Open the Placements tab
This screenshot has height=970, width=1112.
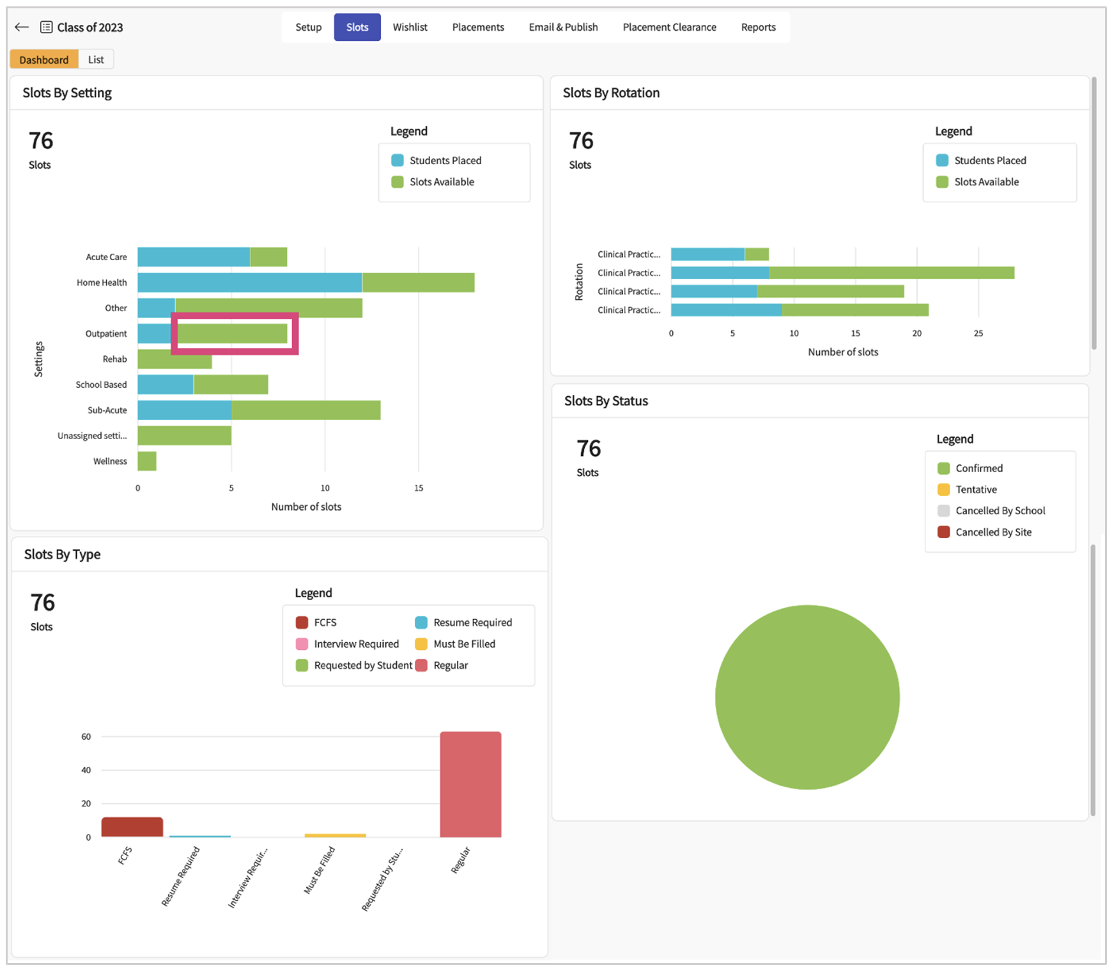click(x=478, y=27)
